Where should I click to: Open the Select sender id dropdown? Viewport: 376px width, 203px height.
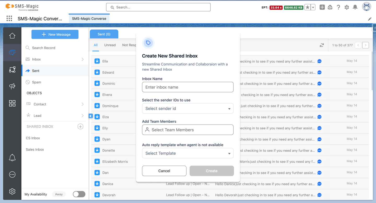(188, 109)
